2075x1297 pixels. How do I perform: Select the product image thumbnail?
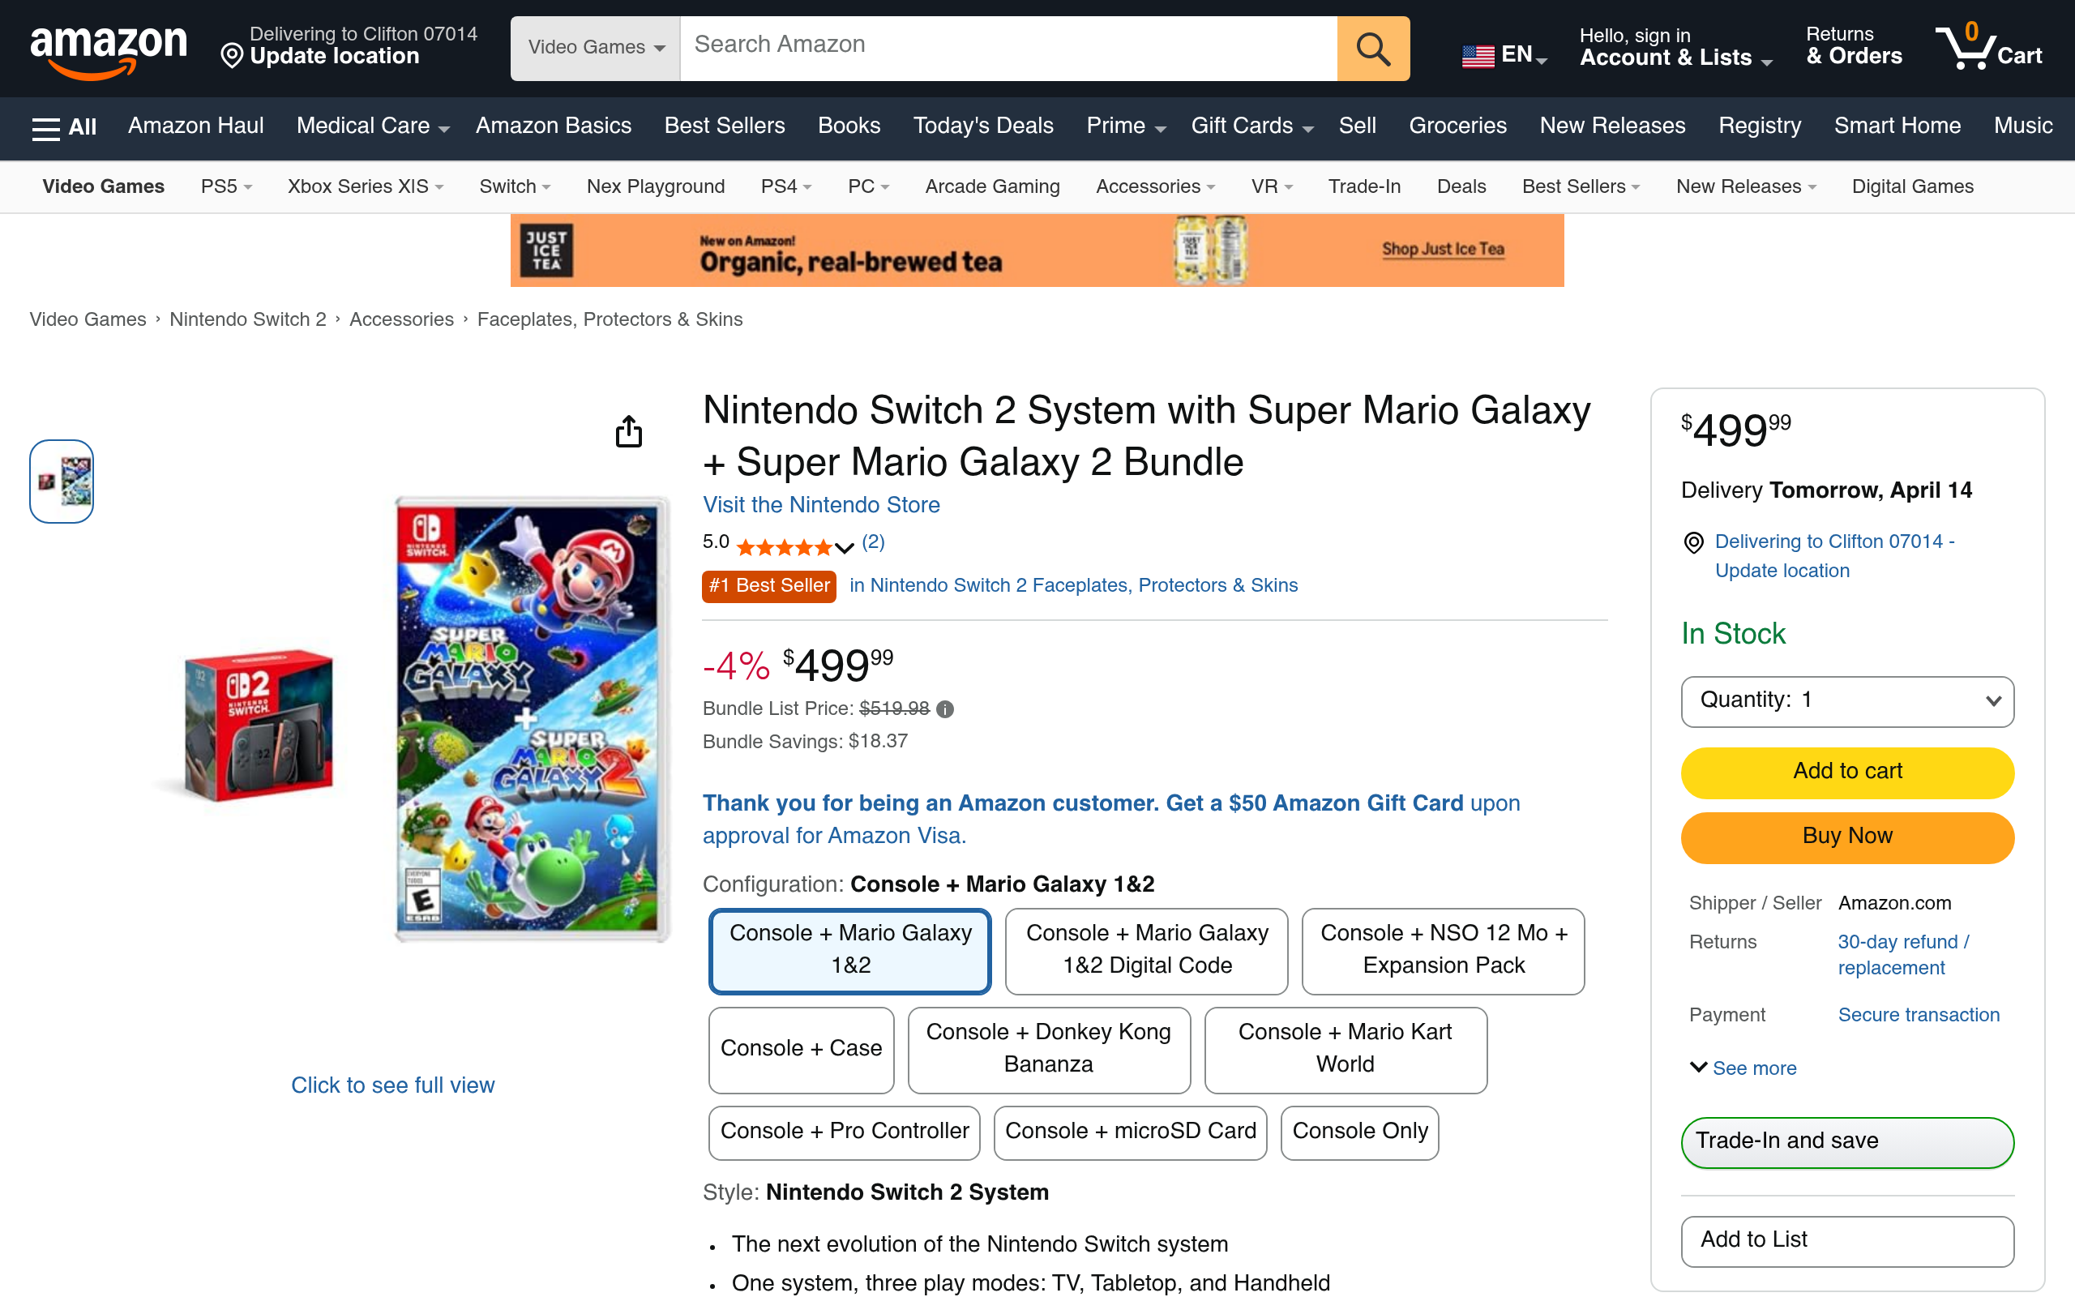pyautogui.click(x=62, y=482)
